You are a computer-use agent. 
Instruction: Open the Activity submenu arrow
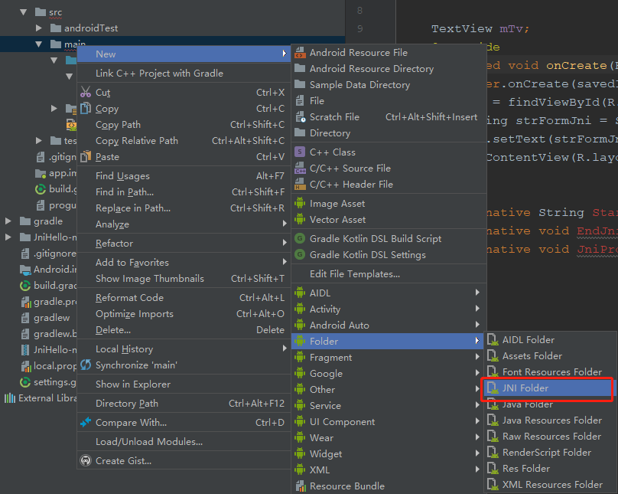(477, 309)
